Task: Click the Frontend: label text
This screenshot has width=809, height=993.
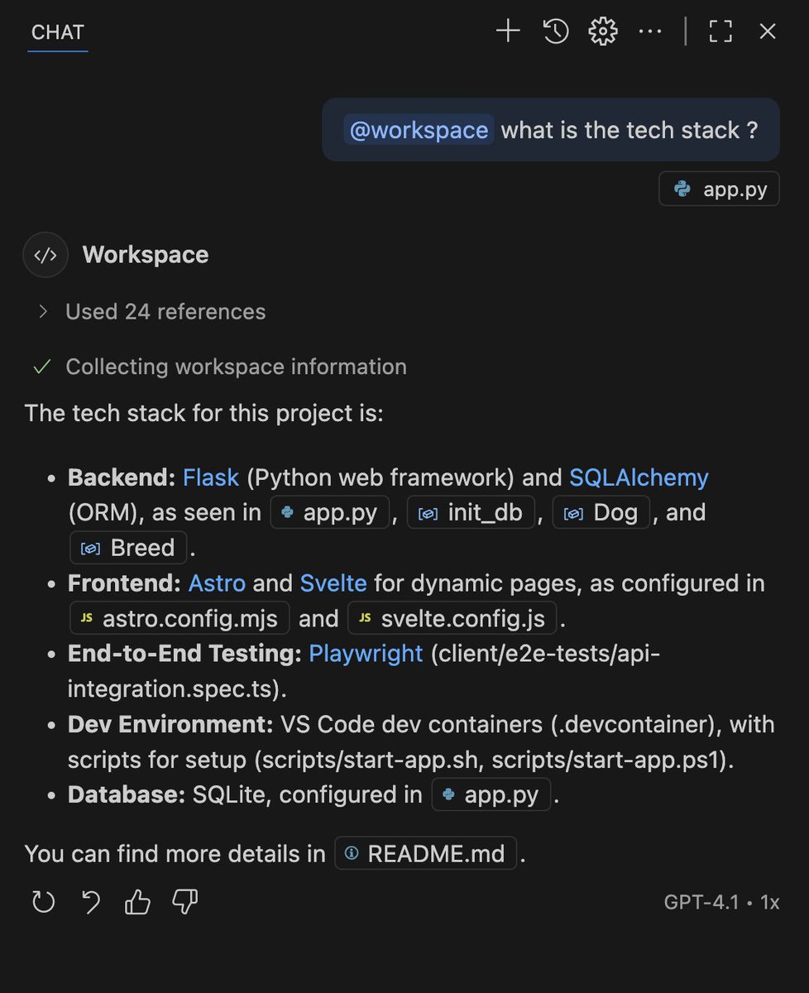Action: (124, 583)
